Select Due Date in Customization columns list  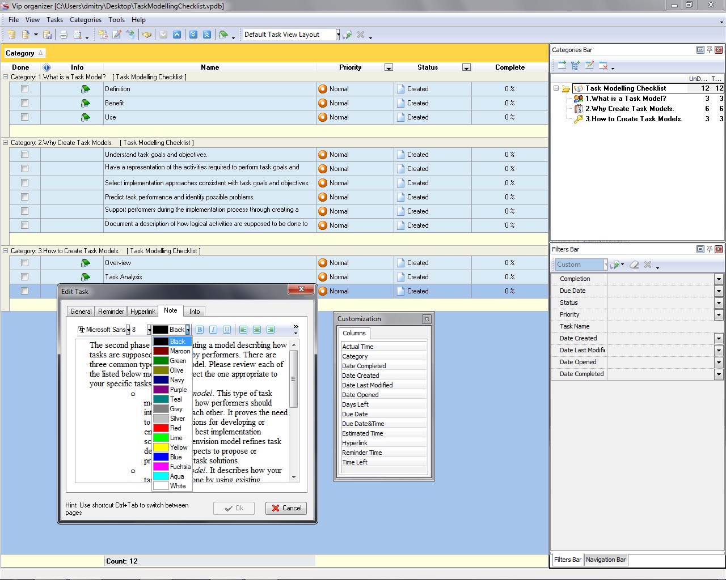click(x=355, y=414)
